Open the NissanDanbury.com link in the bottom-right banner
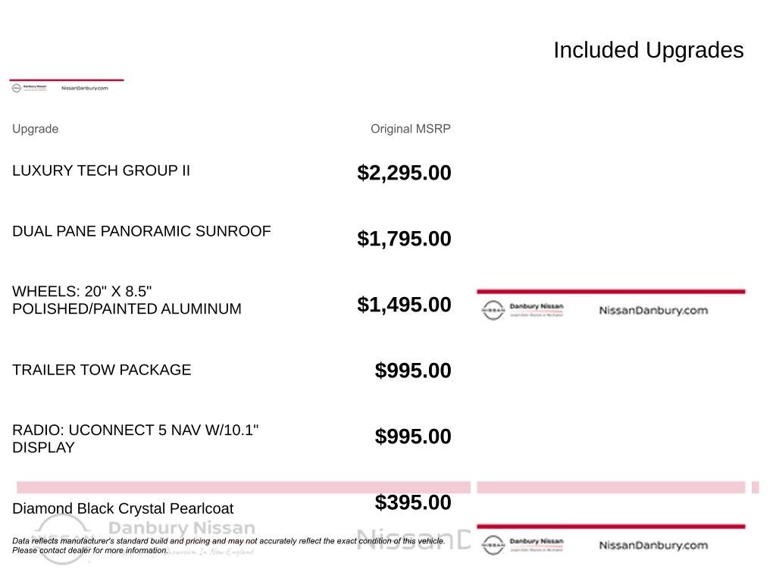776x582 pixels. [x=653, y=545]
